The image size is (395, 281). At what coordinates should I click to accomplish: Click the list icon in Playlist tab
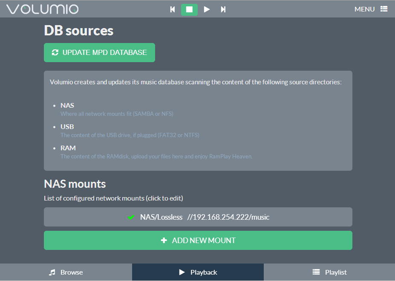click(x=316, y=272)
